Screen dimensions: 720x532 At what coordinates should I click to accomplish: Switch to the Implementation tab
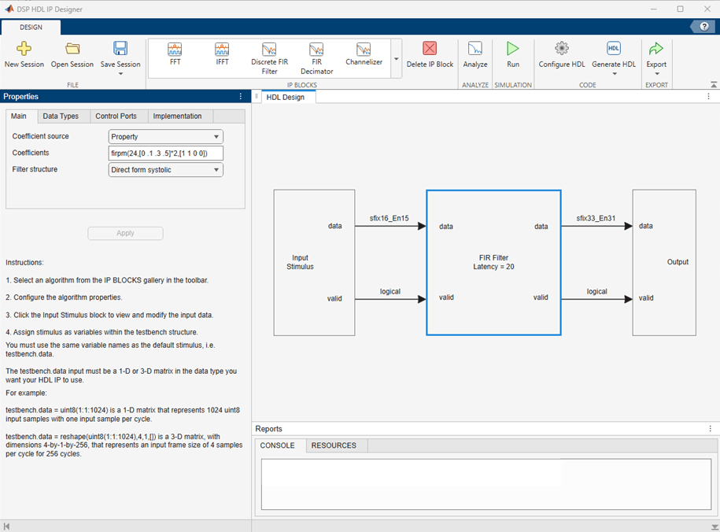pyautogui.click(x=177, y=116)
